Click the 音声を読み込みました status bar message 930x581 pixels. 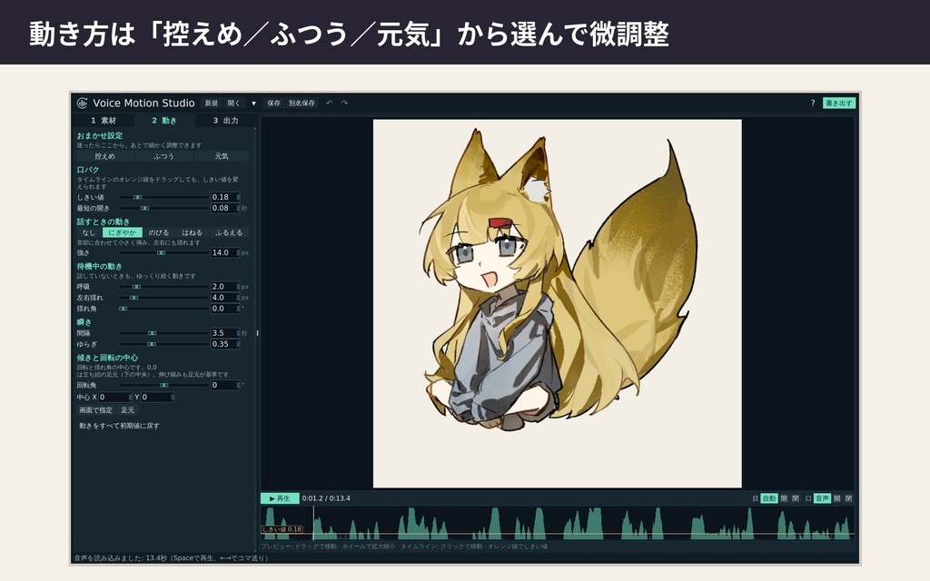172,558
